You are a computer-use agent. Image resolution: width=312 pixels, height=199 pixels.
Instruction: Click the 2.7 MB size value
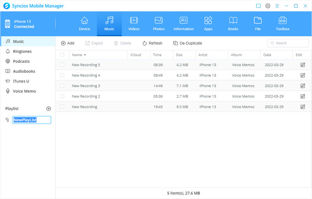(182, 96)
